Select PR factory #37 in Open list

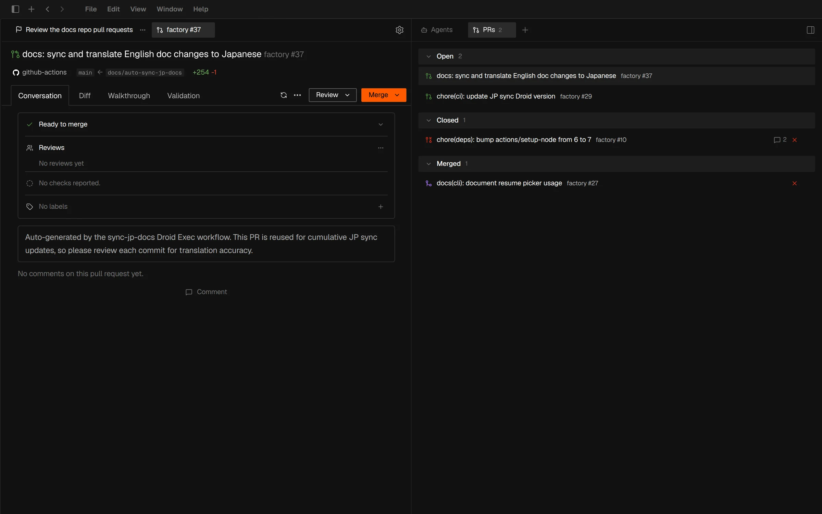point(616,76)
